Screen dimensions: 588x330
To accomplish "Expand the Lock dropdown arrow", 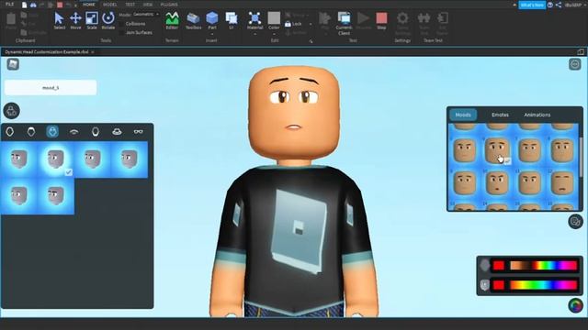I will 311,24.
